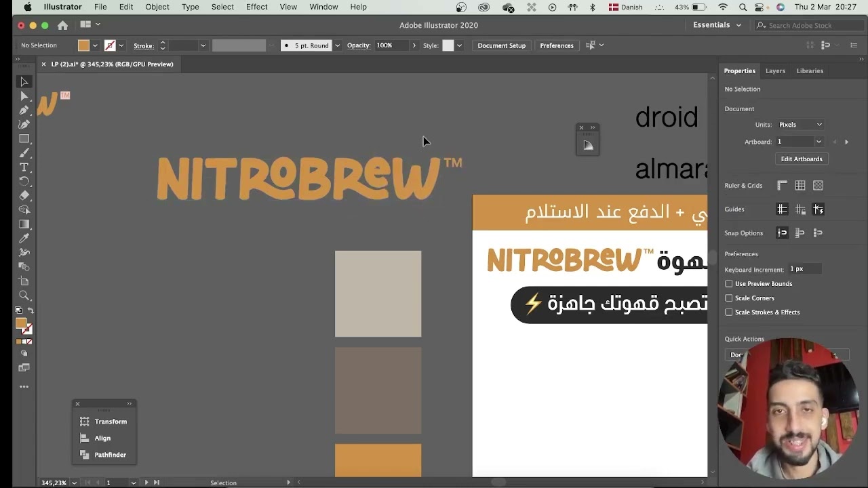Select the Artboard tool
This screenshot has height=488, width=868.
click(24, 281)
